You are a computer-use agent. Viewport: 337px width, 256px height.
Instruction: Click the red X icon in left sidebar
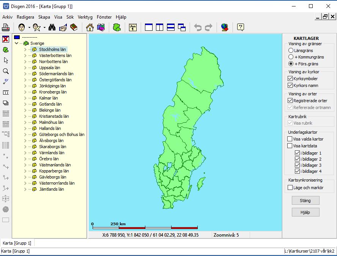tap(6, 39)
